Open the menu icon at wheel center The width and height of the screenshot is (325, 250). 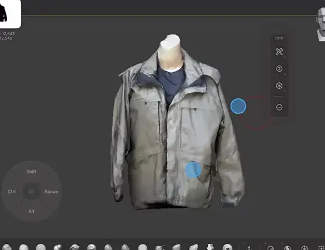pos(31,191)
